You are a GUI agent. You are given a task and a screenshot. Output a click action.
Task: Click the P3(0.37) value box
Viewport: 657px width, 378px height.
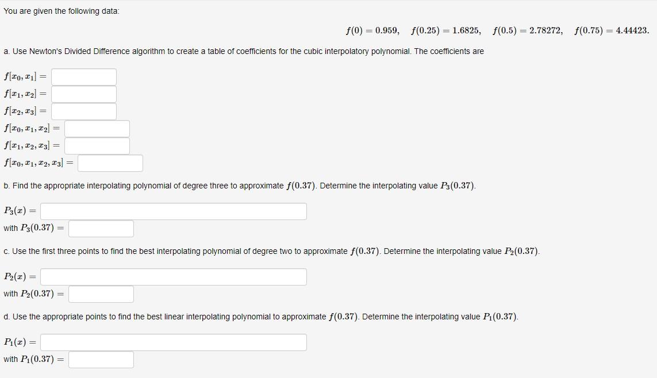pyautogui.click(x=101, y=229)
